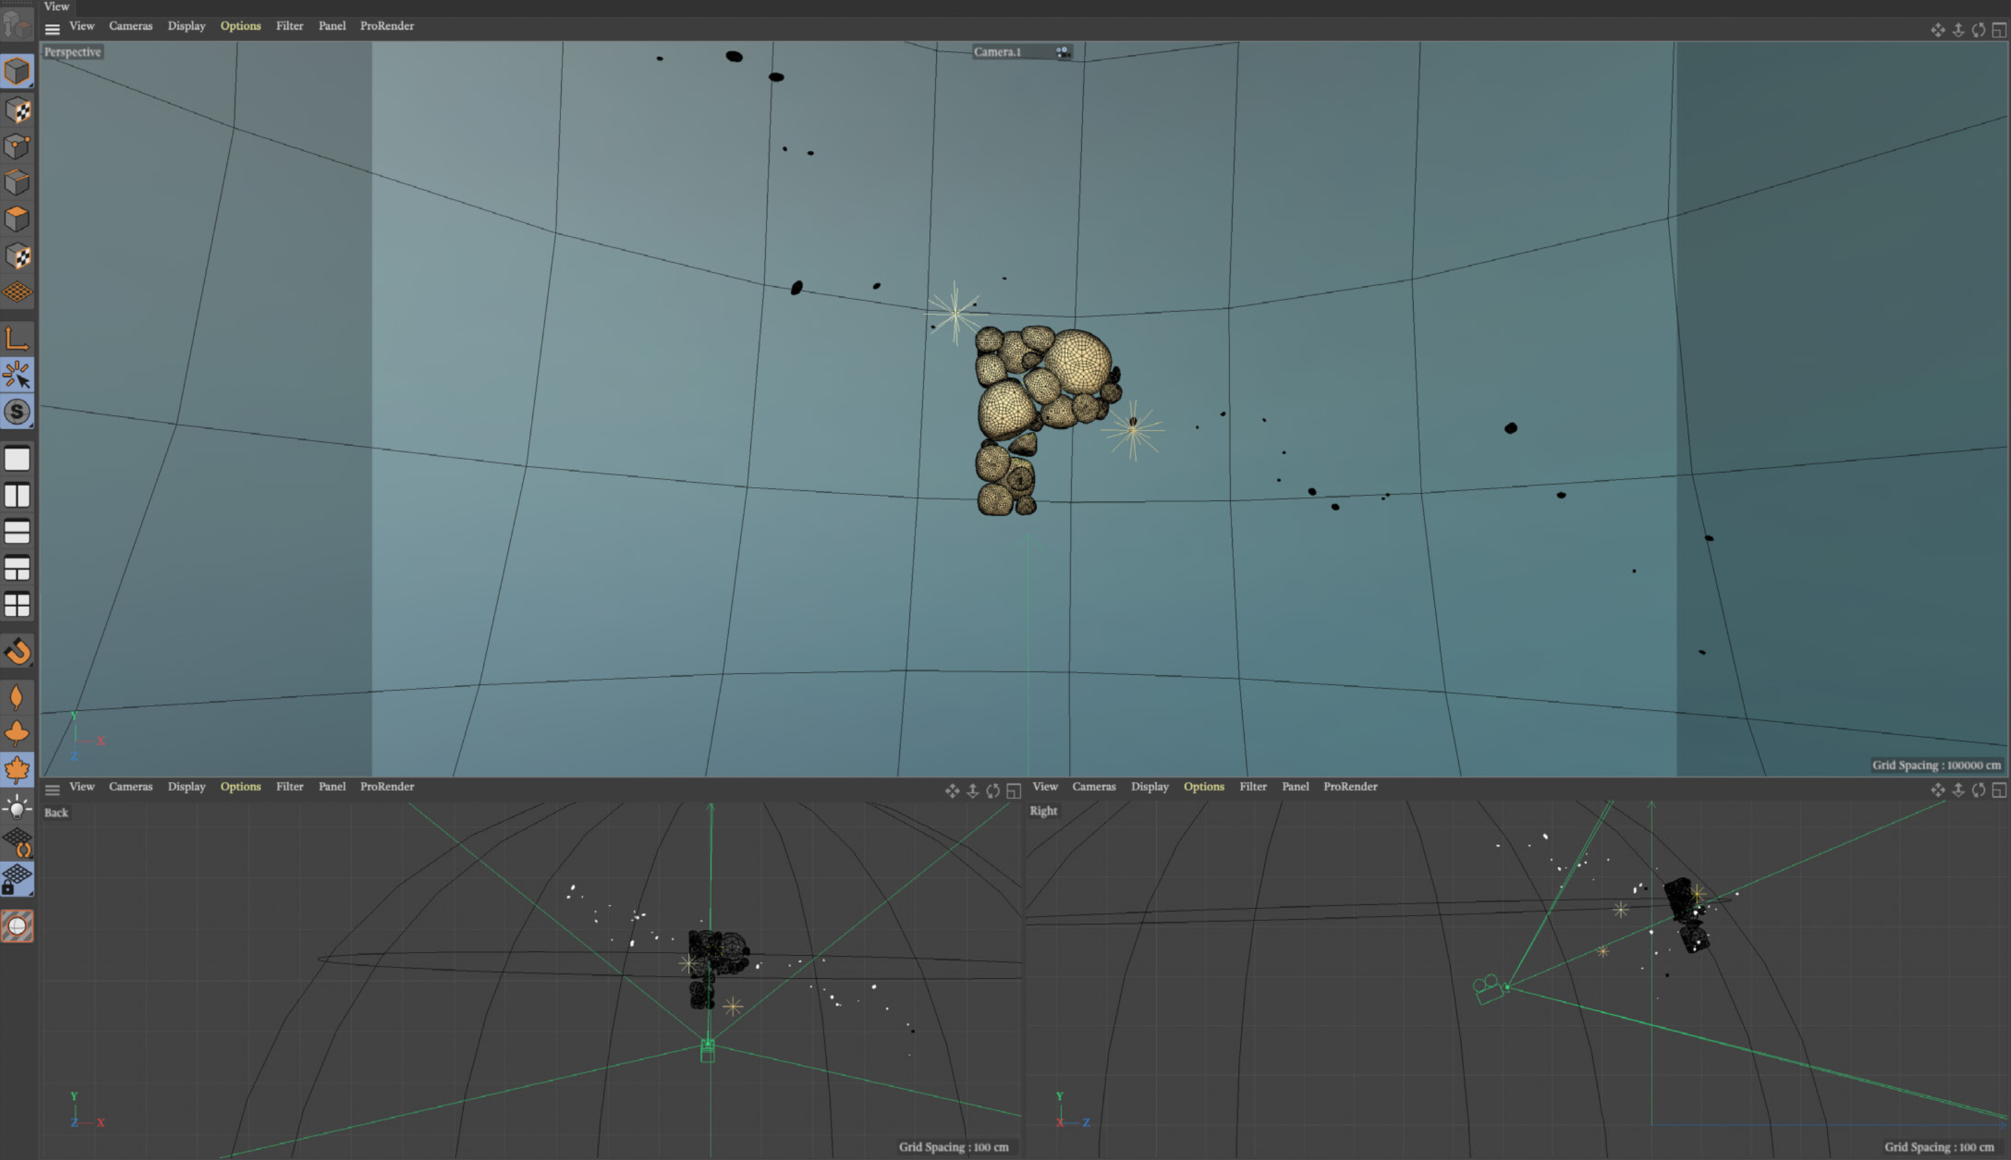Open Filter menu in Perspective viewport

tap(289, 26)
